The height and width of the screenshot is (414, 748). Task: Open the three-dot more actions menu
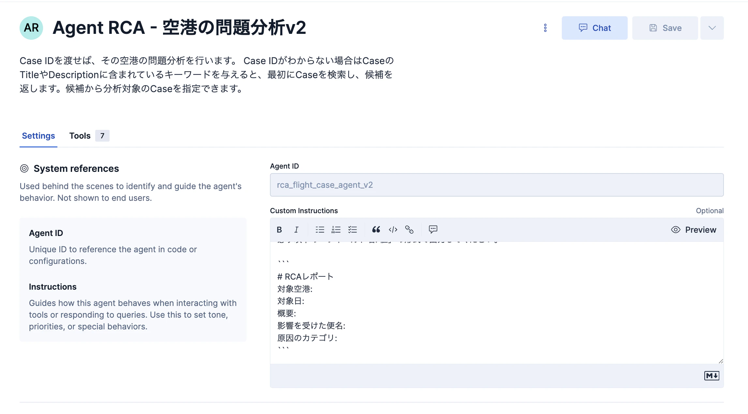click(x=545, y=28)
